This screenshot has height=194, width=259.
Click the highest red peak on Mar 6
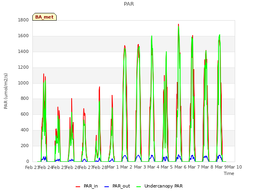pos(178,25)
